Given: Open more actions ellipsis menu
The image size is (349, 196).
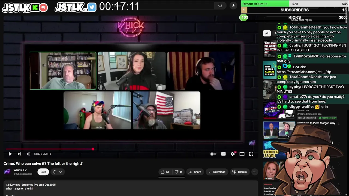Looking at the screenshot, I should click(x=254, y=172).
